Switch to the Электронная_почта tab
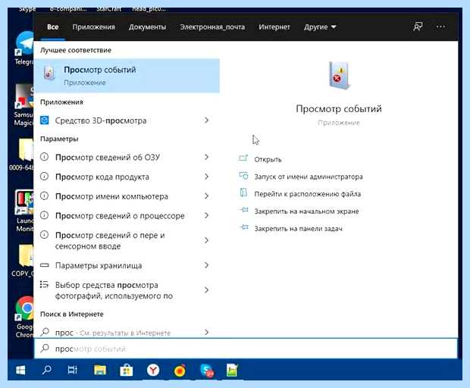 (x=212, y=27)
